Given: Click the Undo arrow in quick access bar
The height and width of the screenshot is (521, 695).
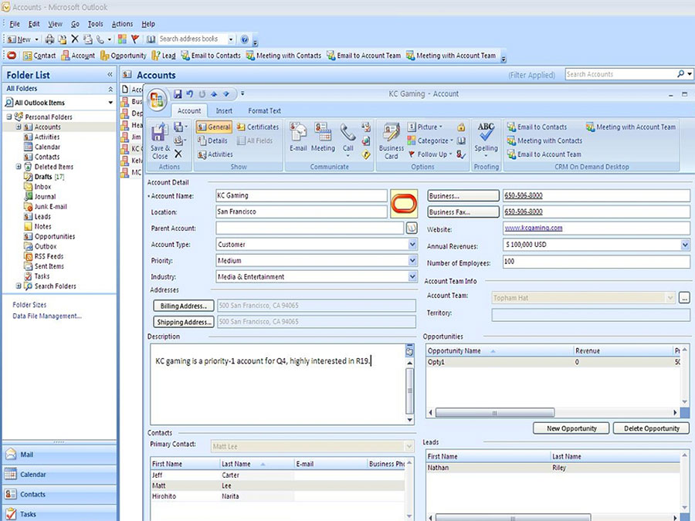Looking at the screenshot, I should tap(190, 94).
